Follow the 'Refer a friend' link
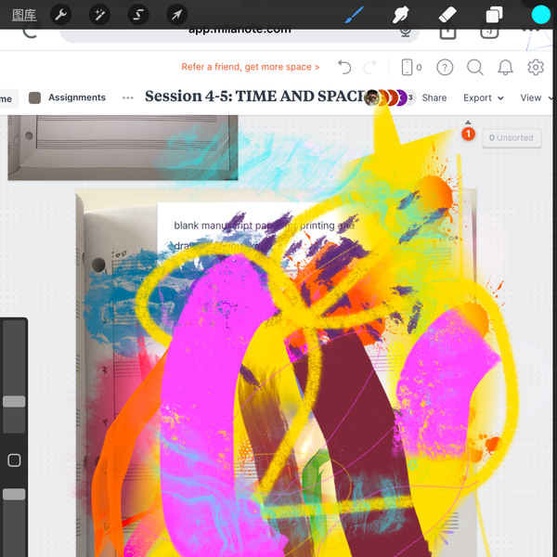The height and width of the screenshot is (557, 557). click(251, 67)
